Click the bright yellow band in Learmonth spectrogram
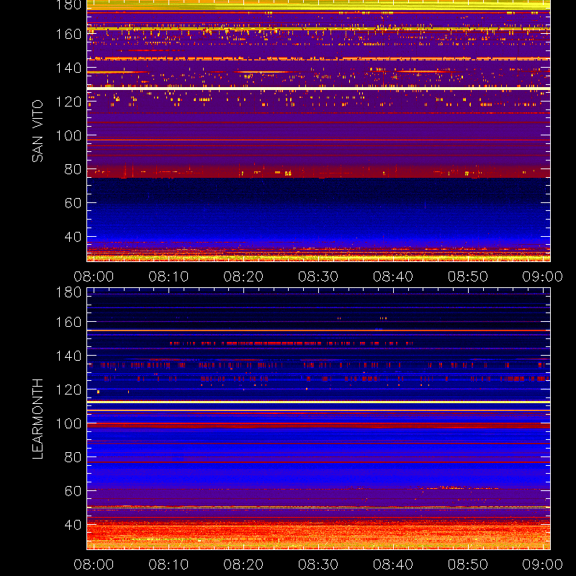 coord(318,402)
